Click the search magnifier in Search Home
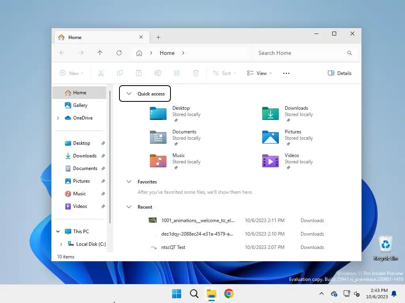Screen dimensions: 405x303 coord(350,53)
